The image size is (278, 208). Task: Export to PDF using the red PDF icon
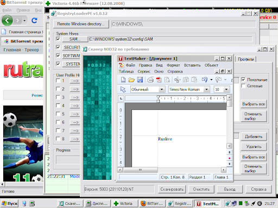click(x=159, y=80)
